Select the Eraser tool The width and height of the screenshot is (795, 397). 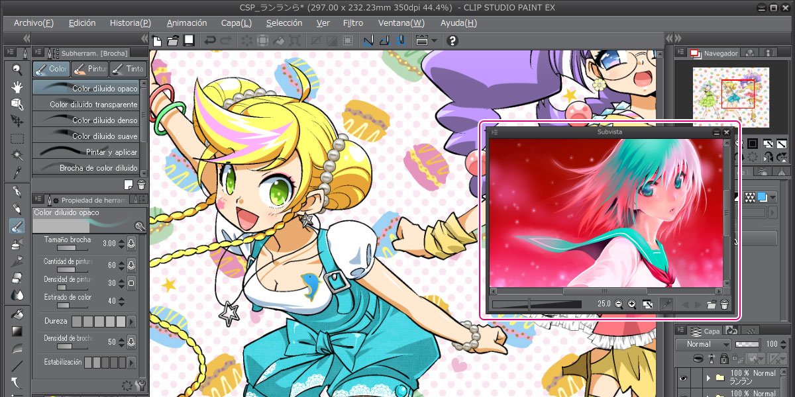click(x=17, y=278)
